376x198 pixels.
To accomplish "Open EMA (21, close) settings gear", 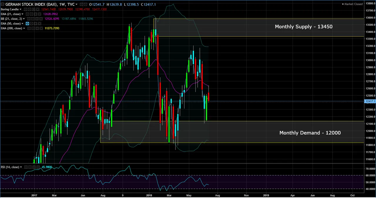I will [x=31, y=14].
